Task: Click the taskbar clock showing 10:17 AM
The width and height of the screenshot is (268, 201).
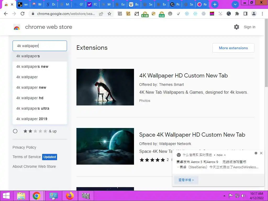Action: coord(256,196)
